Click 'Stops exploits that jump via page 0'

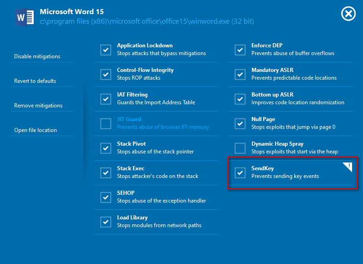pos(293,127)
